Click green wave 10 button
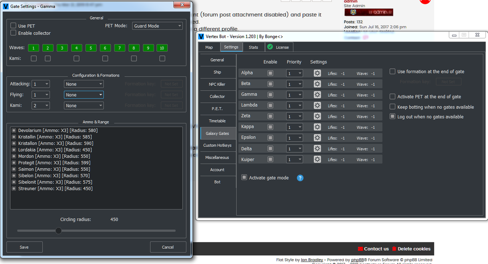 (x=162, y=48)
